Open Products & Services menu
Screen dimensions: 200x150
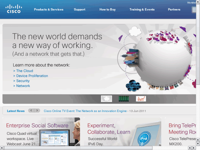point(49,9)
